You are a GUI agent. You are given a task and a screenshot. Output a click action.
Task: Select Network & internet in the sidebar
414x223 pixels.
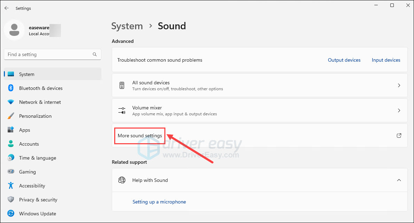[40, 102]
